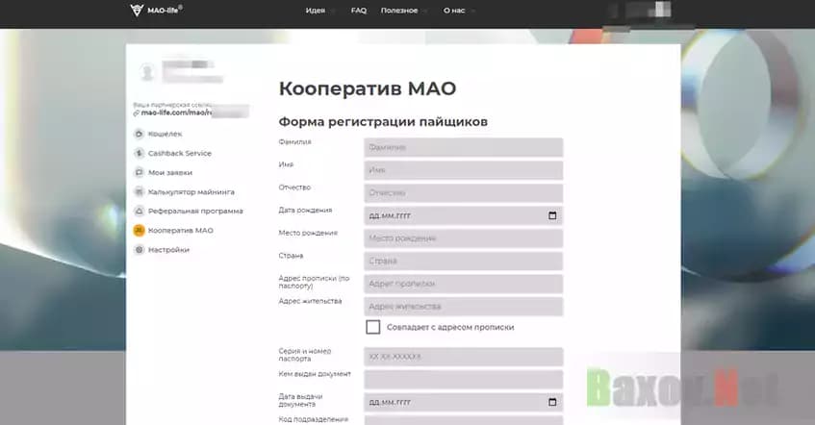Screen dimensions: 815x425
Task: Open Мои заявки section
Action: click(x=170, y=172)
